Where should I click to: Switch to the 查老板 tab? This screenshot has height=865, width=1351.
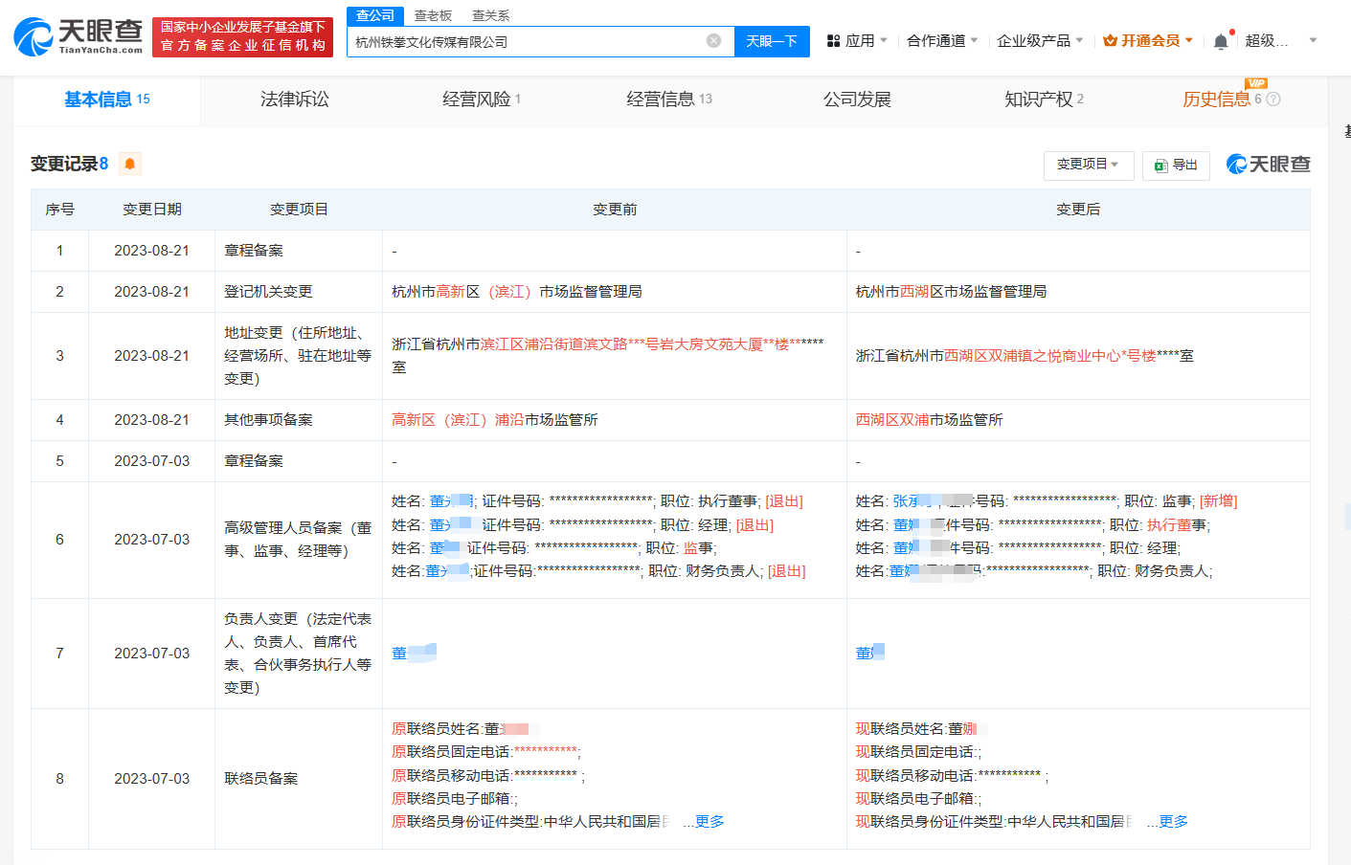[x=430, y=16]
